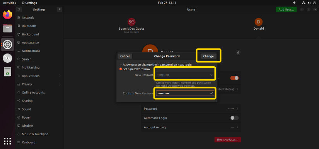Image resolution: width=319 pixels, height=149 pixels.
Task: Toggle the orange Administrator switch
Action: [x=234, y=78]
